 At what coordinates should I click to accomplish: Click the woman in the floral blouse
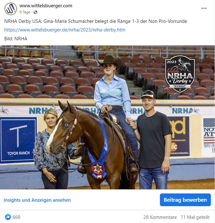pyautogui.click(x=53, y=149)
